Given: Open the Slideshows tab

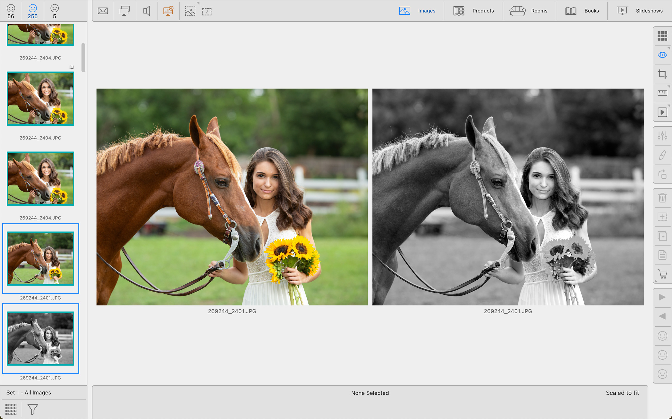Looking at the screenshot, I should point(639,11).
